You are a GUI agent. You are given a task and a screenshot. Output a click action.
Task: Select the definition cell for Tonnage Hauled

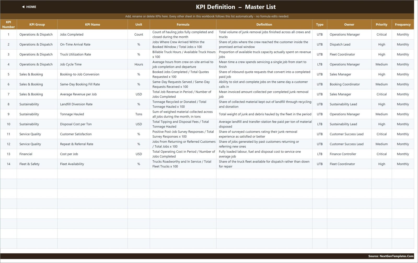[x=264, y=114]
